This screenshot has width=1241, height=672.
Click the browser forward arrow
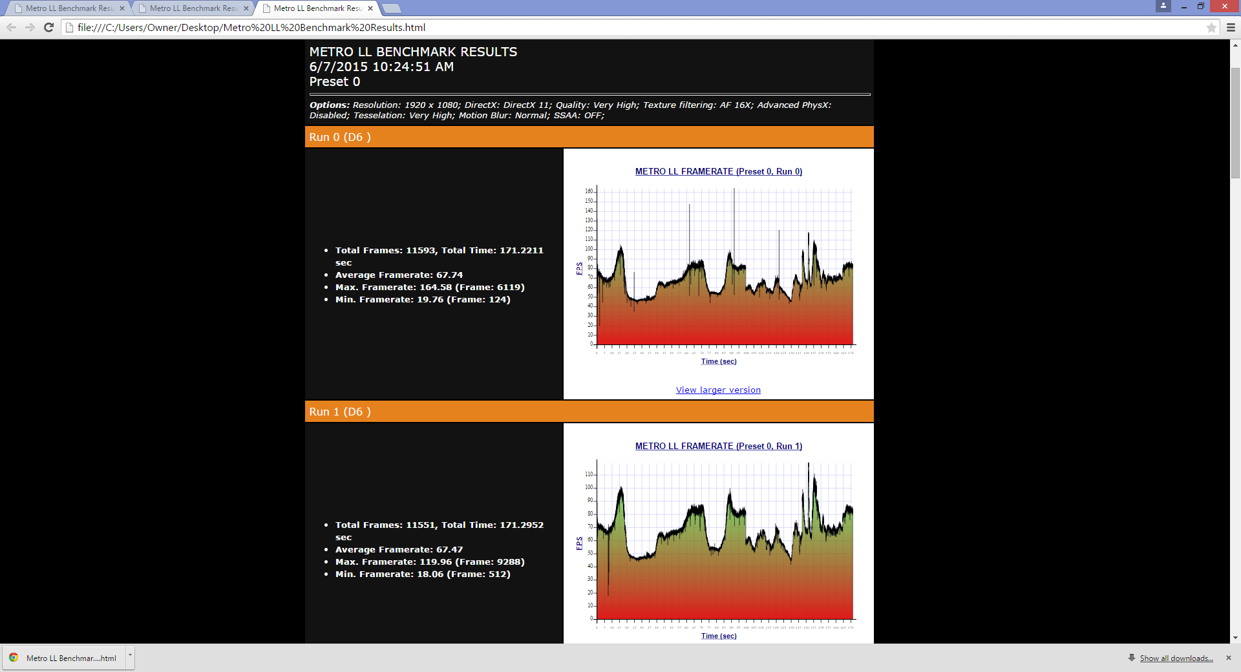pyautogui.click(x=30, y=27)
